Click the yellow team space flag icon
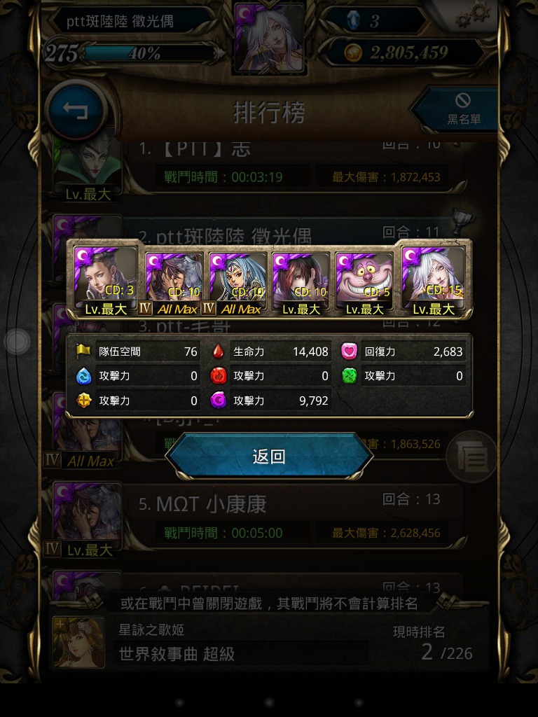The height and width of the screenshot is (717, 538). click(x=83, y=351)
